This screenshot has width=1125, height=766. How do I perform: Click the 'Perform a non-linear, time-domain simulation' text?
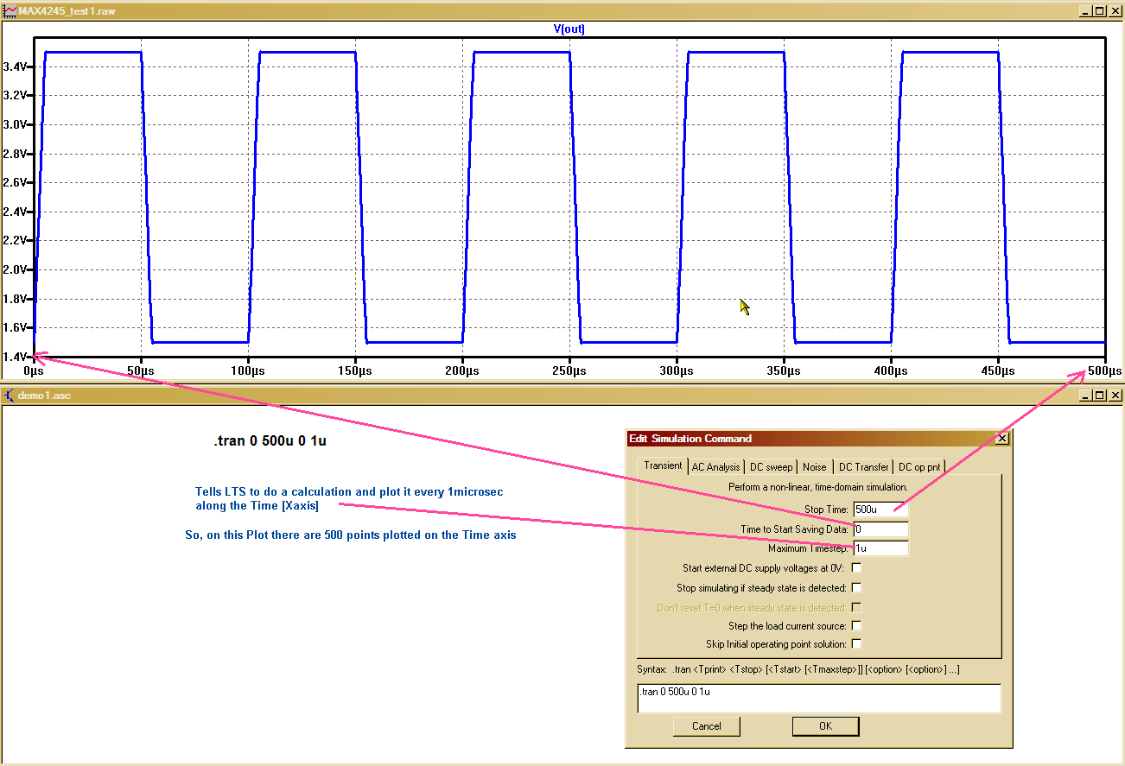(817, 487)
